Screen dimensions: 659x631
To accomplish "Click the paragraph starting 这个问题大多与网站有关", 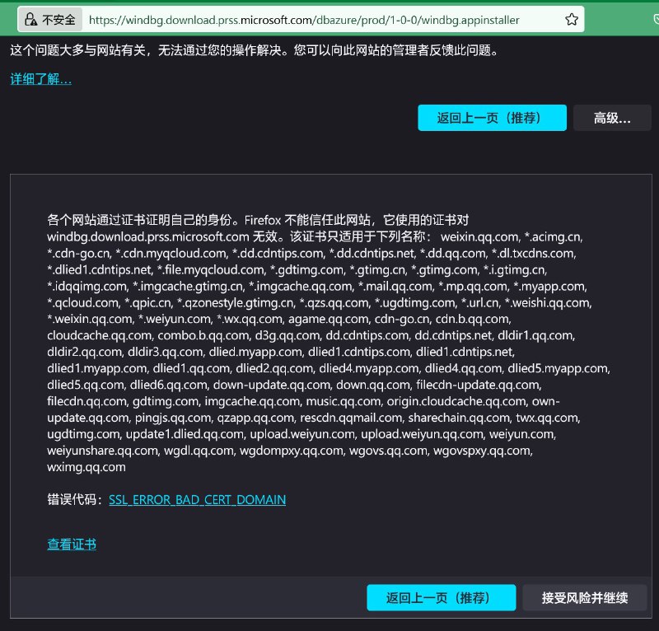I will [255, 50].
